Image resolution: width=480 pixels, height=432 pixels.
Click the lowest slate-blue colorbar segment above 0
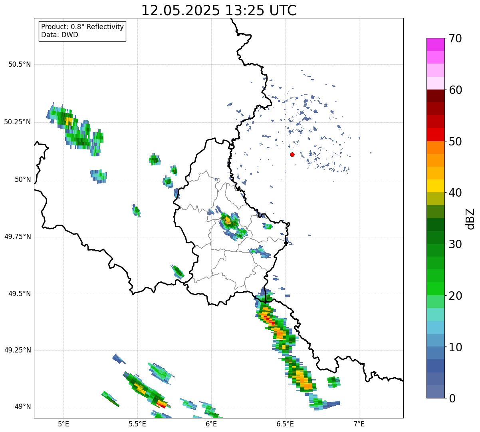coord(435,392)
